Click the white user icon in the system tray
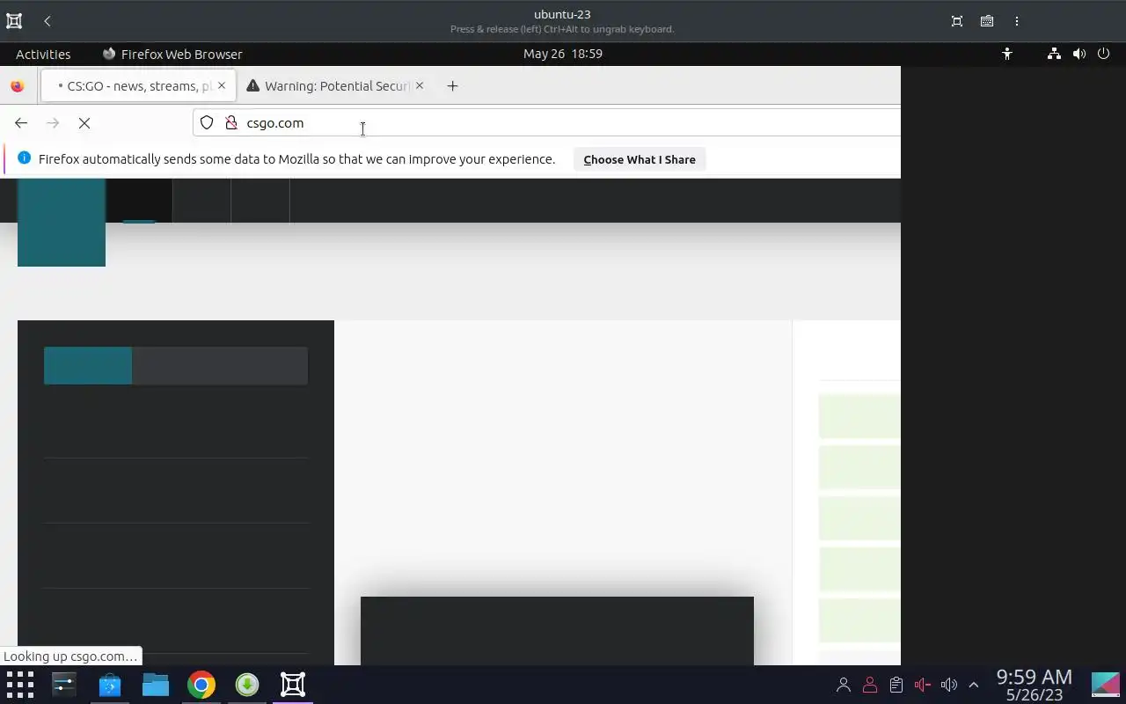Screen dimensions: 1126x704 point(844,685)
